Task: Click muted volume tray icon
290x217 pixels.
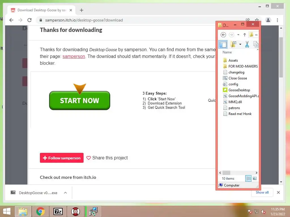Action: point(263,212)
